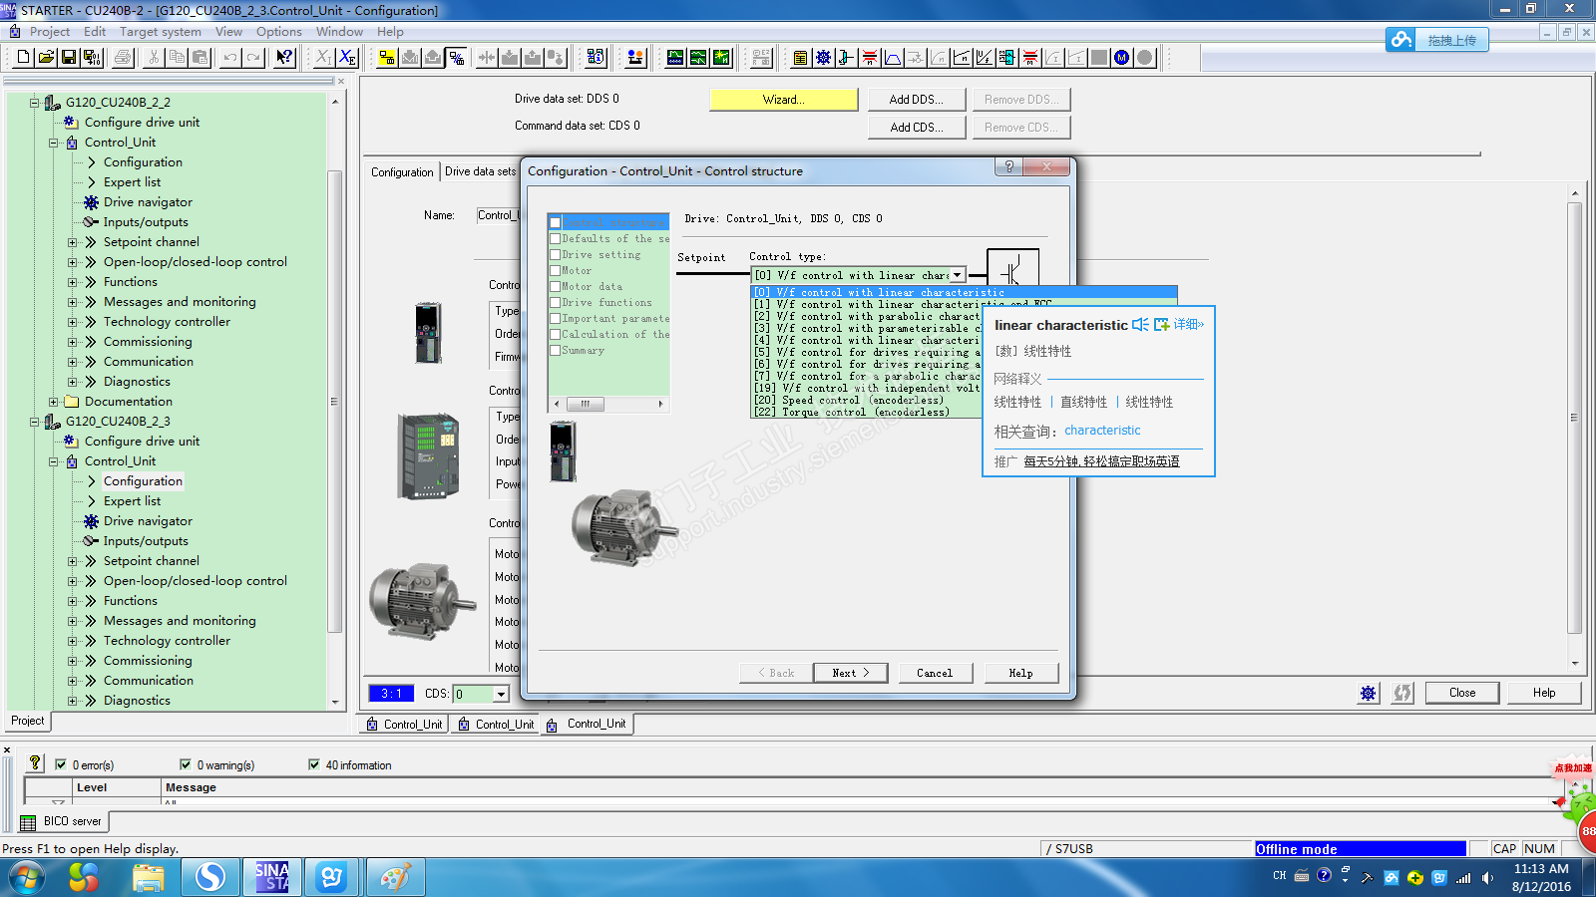The height and width of the screenshot is (897, 1596).
Task: Open the Target system menu
Action: pyautogui.click(x=160, y=32)
